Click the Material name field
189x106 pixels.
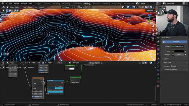[80, 63]
